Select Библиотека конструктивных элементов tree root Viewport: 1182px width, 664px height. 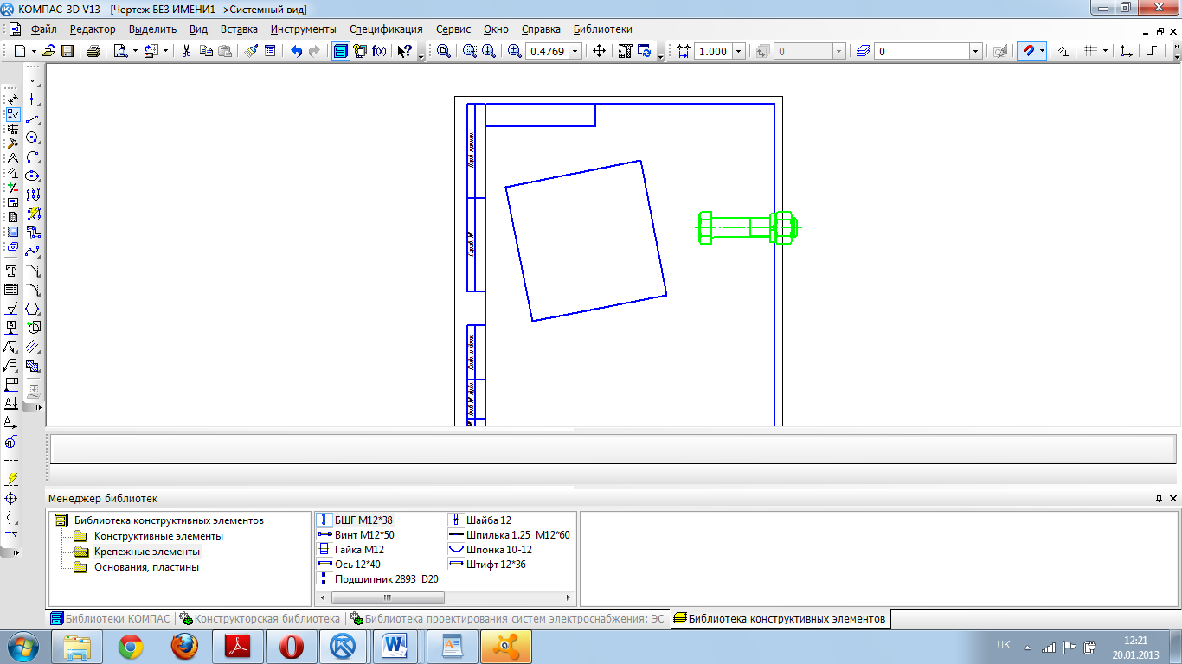click(x=169, y=520)
